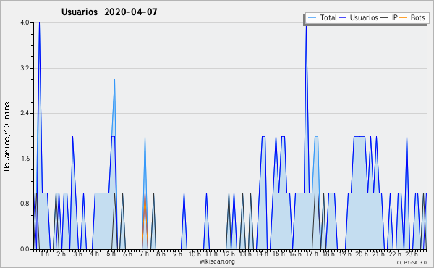Click the 6 h x-axis label
Screen dimensions: 434x268
coord(127,254)
